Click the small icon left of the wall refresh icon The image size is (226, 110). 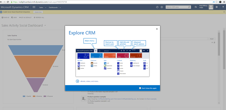(x=212, y=43)
